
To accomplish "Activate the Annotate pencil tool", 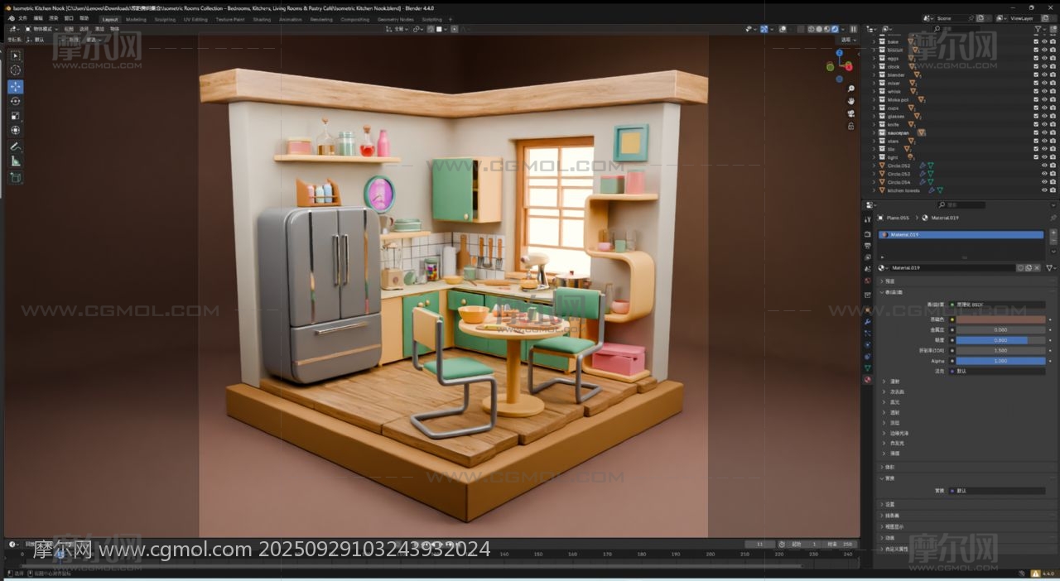I will (16, 146).
